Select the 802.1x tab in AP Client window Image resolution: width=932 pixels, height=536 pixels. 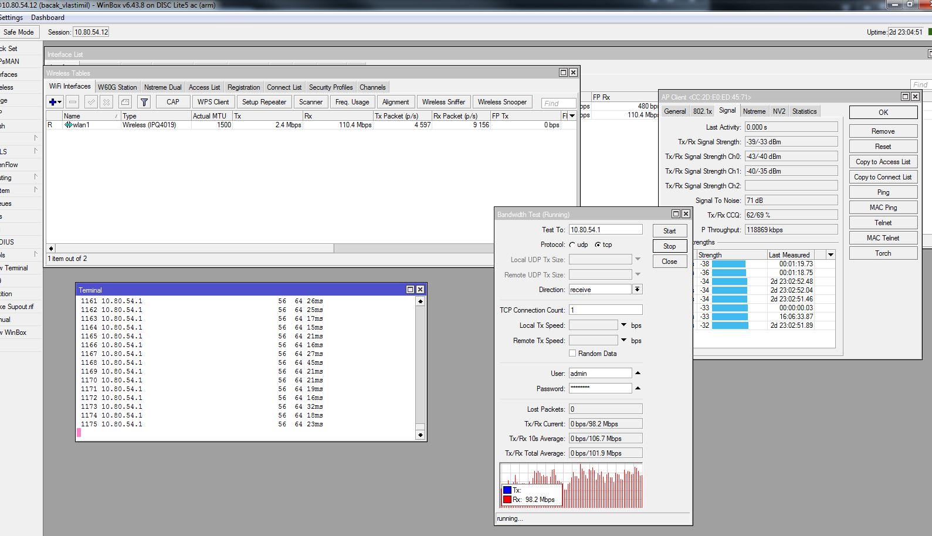click(702, 111)
